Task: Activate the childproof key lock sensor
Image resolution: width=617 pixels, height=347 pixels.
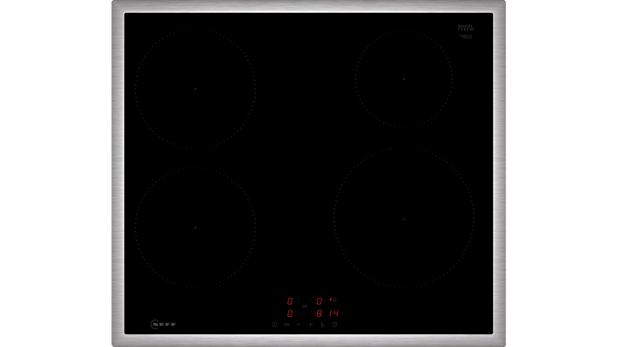Action: [x=287, y=325]
